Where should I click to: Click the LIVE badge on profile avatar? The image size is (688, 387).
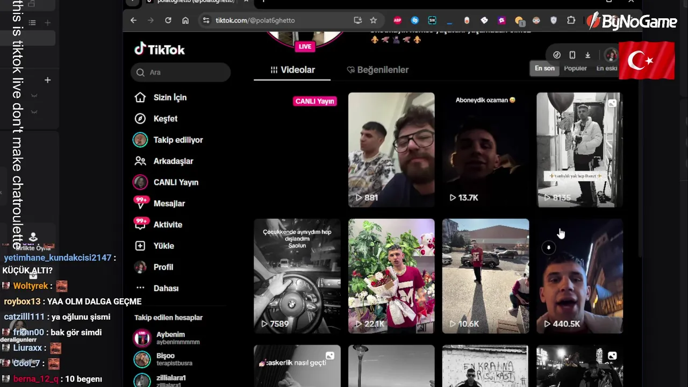(x=305, y=47)
